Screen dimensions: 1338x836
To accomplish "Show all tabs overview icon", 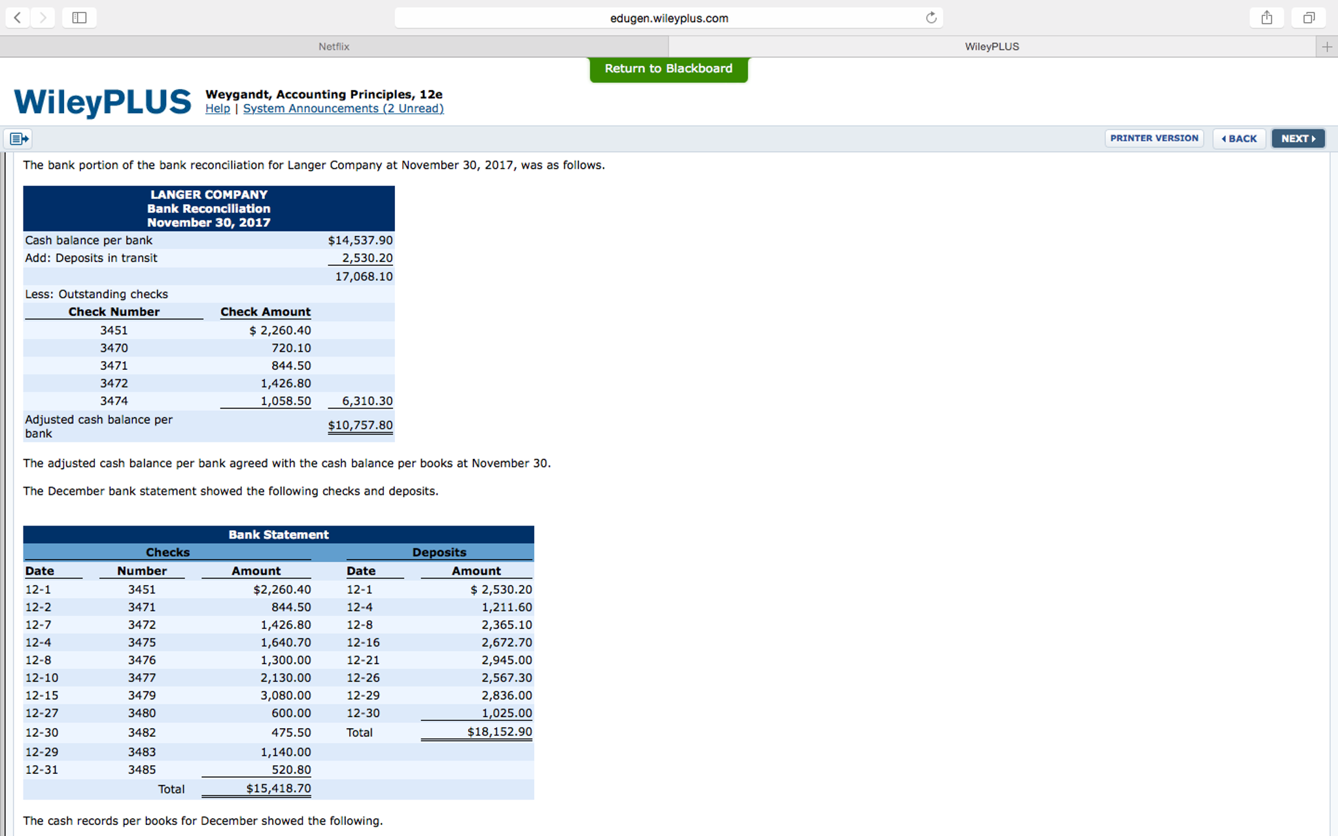I will click(1309, 18).
